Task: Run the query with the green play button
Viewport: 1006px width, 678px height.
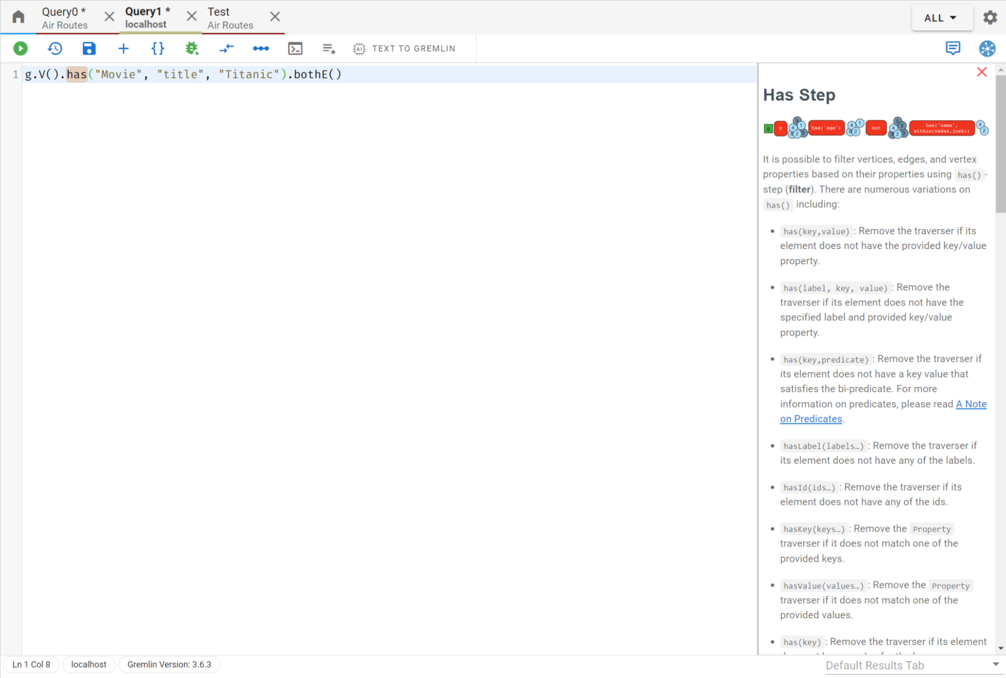Action: point(21,48)
